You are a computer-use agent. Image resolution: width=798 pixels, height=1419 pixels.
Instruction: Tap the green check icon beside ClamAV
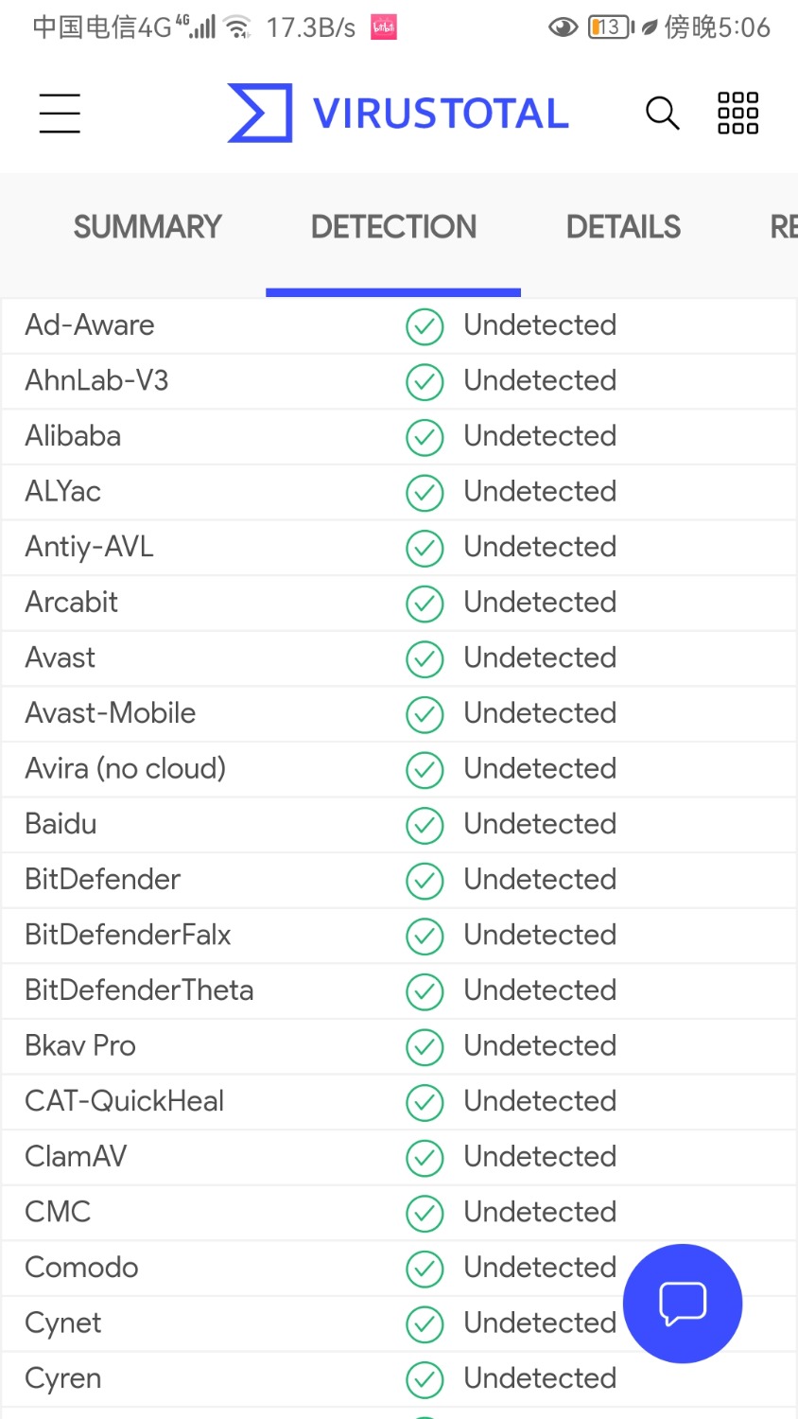425,1158
